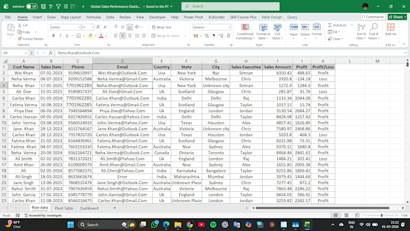The width and height of the screenshot is (410, 231).
Task: Decrease font size with the small A icon
Action: click(106, 27)
